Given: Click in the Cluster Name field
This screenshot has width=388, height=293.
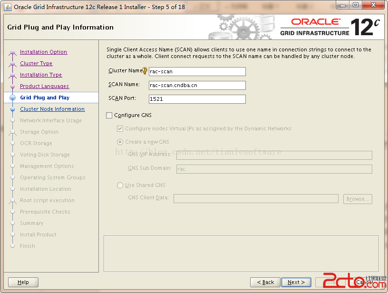Looking at the screenshot, I should pos(197,71).
